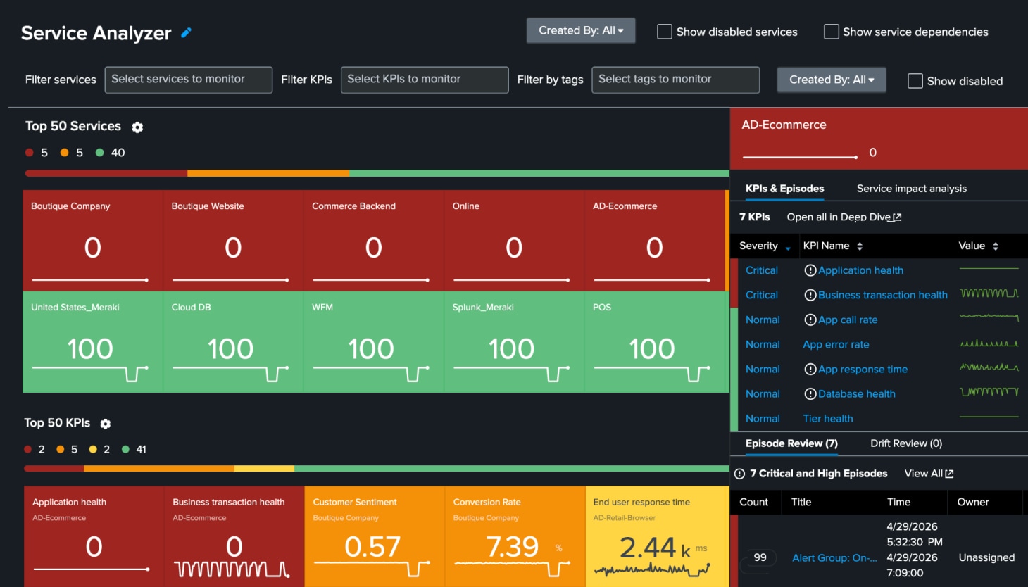Image resolution: width=1028 pixels, height=587 pixels.
Task: Click the sort arrow on Severity column
Action: 788,247
